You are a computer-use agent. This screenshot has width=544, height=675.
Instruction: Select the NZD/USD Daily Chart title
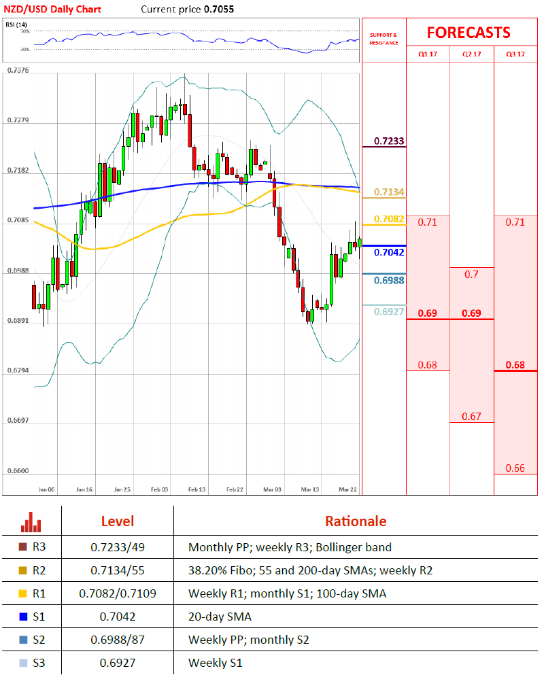[x=52, y=9]
